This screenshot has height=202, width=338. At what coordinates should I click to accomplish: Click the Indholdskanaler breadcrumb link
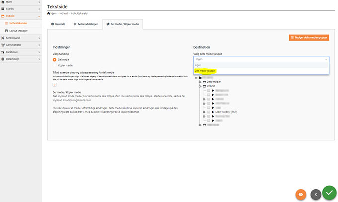tap(80, 13)
